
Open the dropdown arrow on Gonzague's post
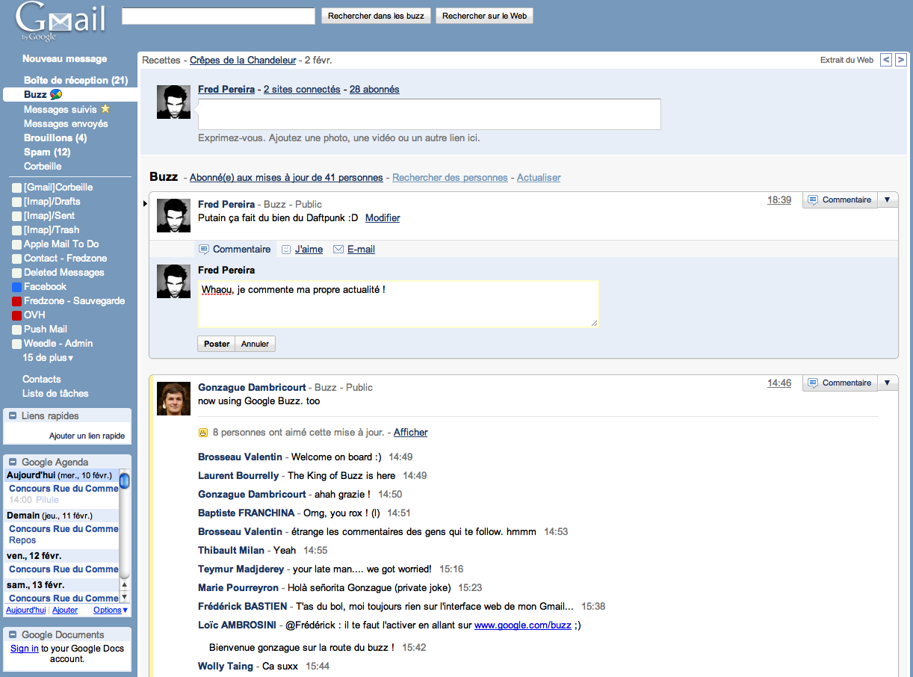point(887,383)
